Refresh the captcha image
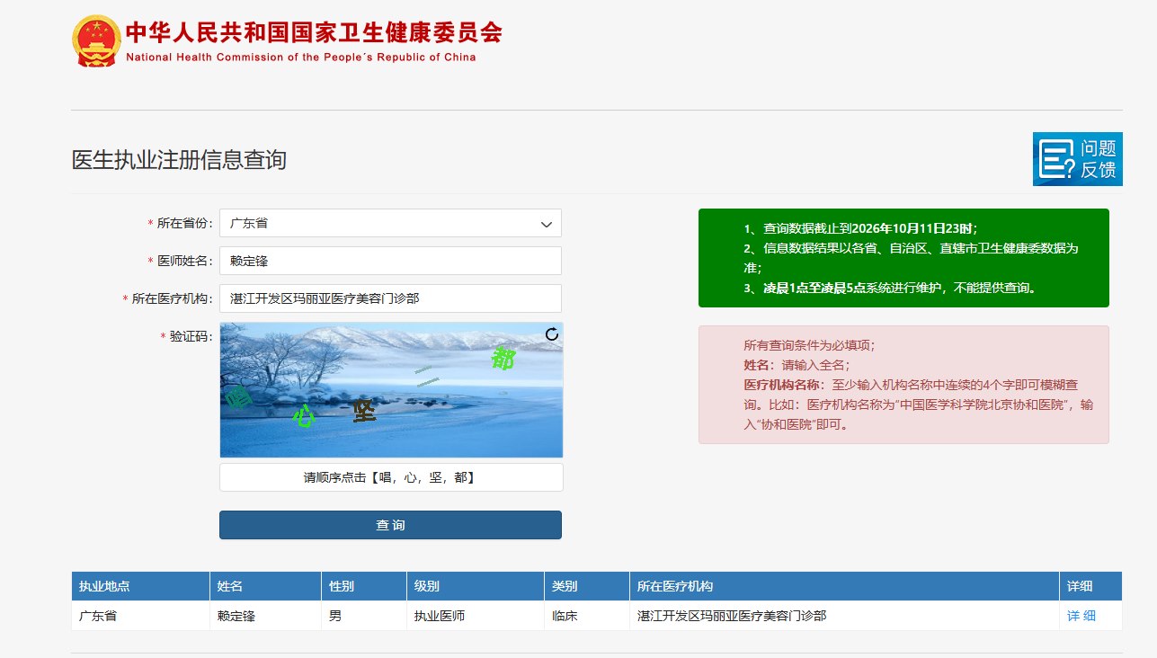The image size is (1157, 658). (x=552, y=334)
